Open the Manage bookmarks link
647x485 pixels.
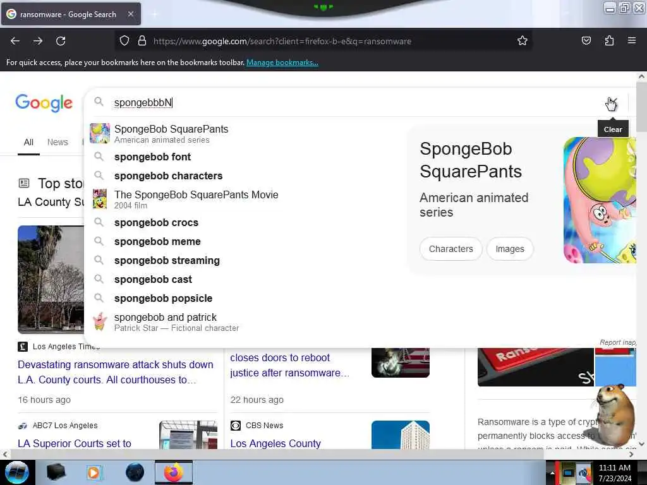pos(282,63)
